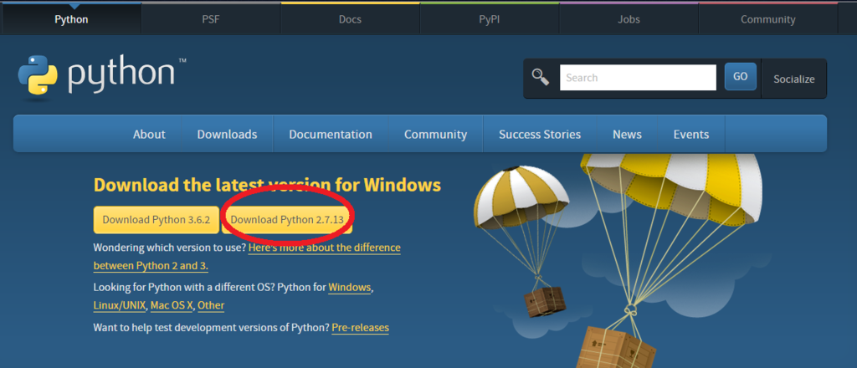
Task: Click 'Want to help test development versions' text
Action: coord(212,328)
